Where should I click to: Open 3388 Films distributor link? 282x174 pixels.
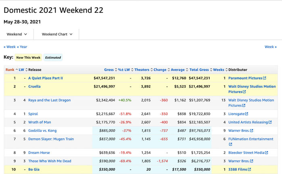coord(238,169)
